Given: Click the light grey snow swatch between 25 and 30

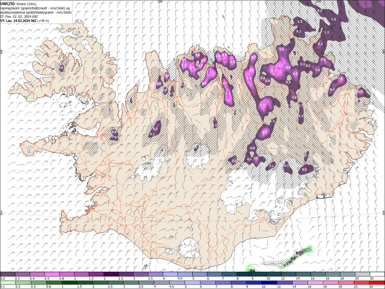Looking at the screenshot, I should (x=362, y=274).
